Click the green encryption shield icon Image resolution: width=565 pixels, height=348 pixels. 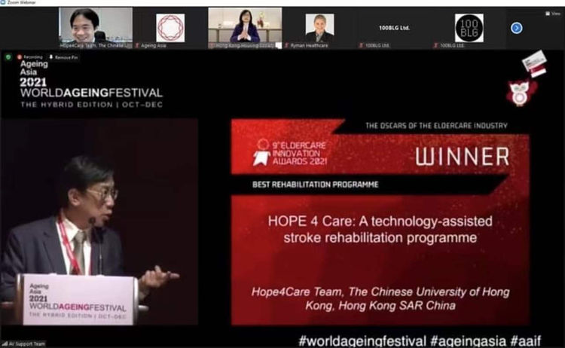tap(8, 57)
